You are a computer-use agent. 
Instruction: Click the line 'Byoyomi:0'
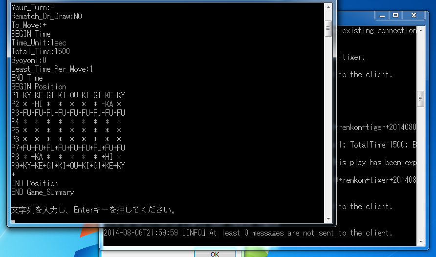[x=29, y=60]
